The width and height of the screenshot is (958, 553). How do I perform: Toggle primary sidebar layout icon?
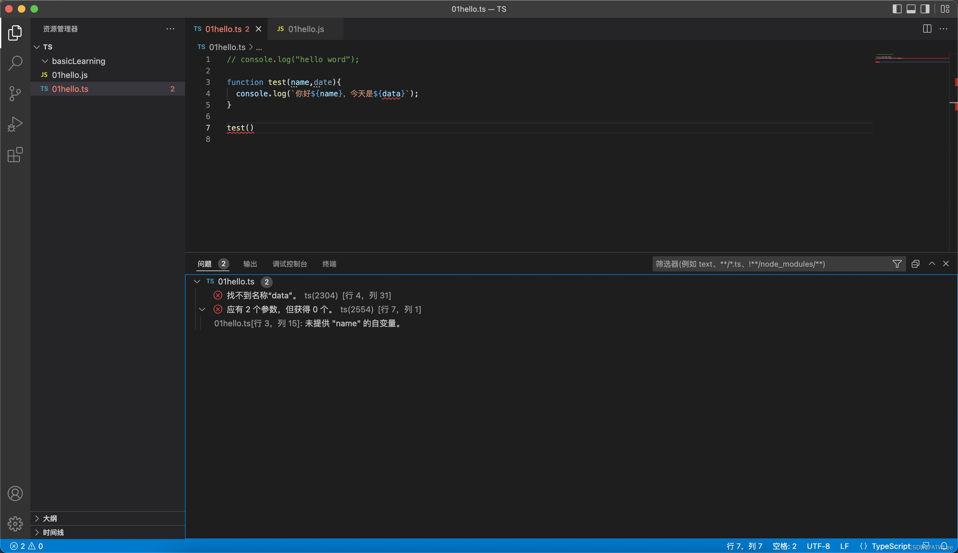pyautogui.click(x=897, y=9)
